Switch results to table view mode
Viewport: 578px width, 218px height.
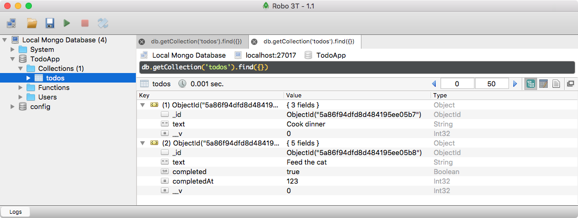point(543,84)
